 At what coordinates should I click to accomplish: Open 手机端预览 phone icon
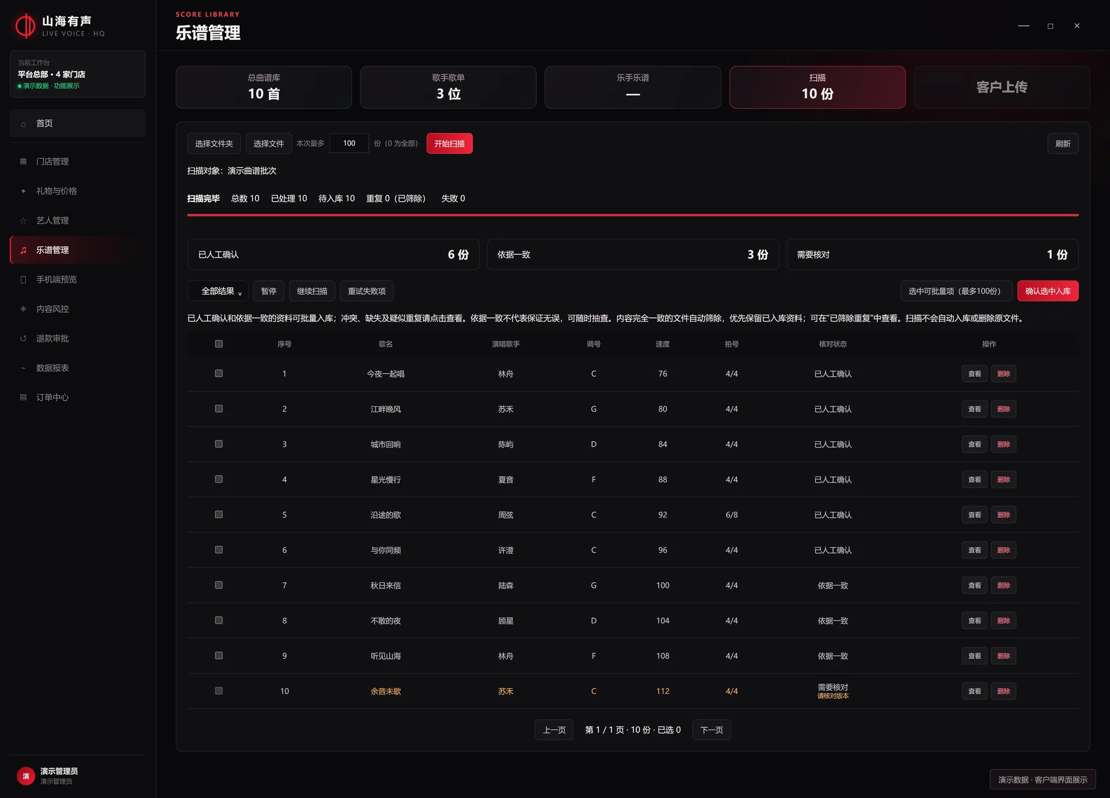(x=23, y=279)
